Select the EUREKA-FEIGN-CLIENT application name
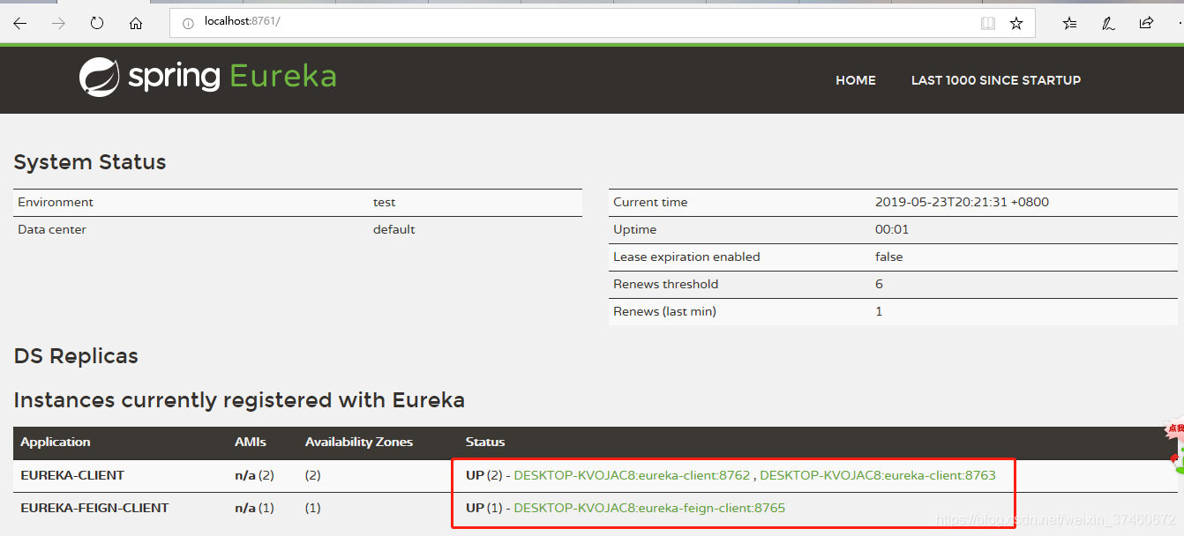This screenshot has height=536, width=1184. 94,508
